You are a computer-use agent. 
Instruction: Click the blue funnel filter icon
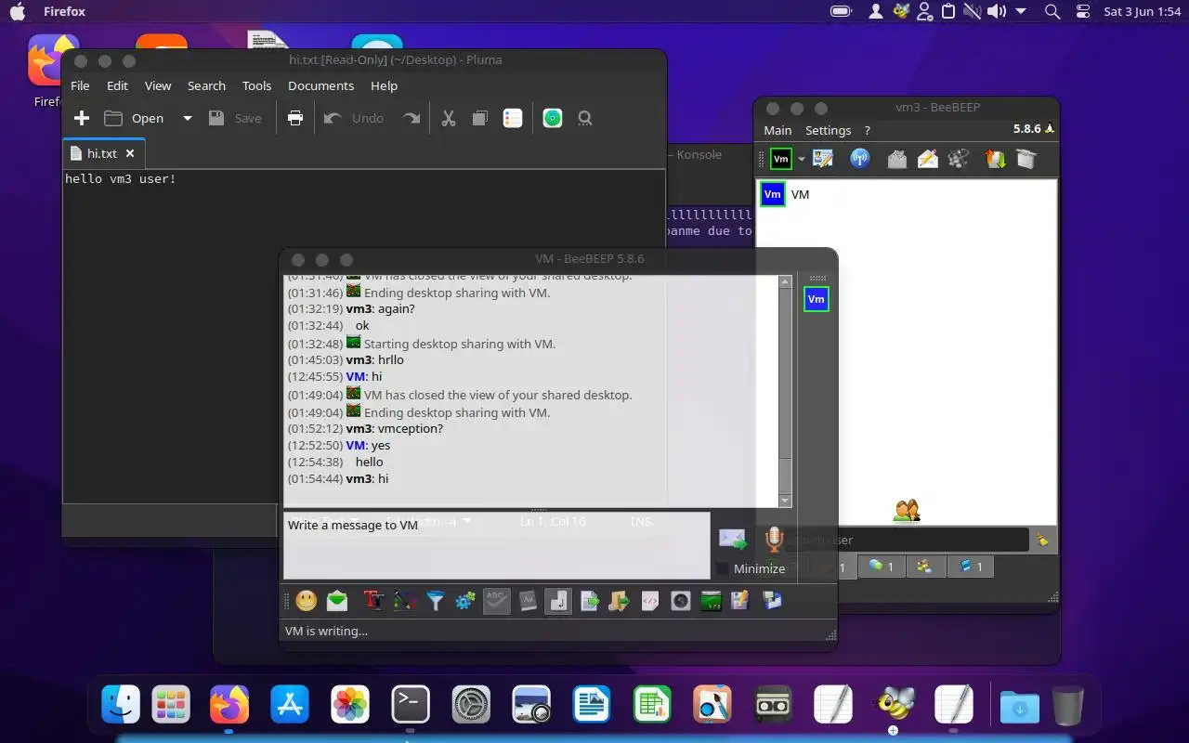tap(435, 601)
